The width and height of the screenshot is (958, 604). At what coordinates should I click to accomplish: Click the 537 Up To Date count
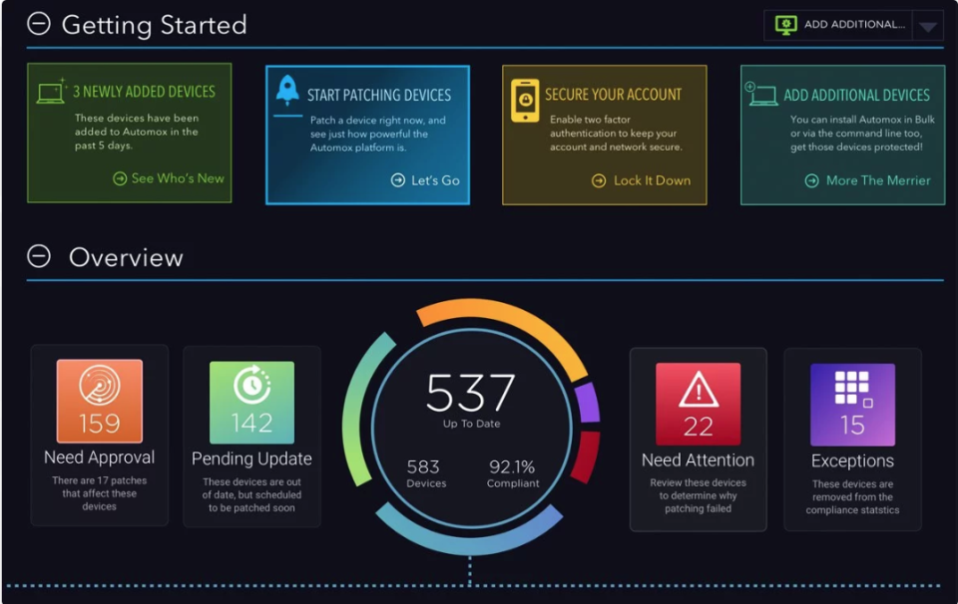[469, 397]
